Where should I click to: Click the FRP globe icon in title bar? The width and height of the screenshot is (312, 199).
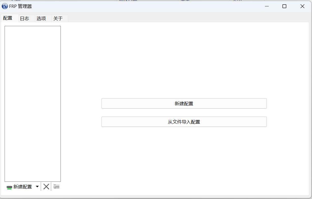click(5, 6)
